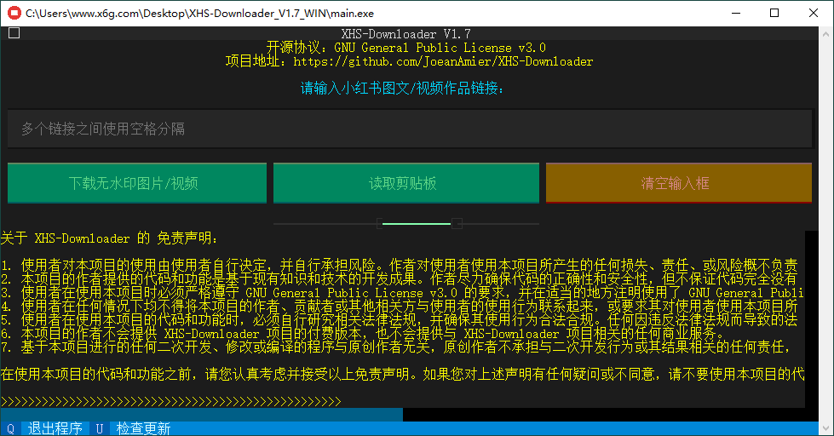Select 退出程序 in the footer bar

55,428
